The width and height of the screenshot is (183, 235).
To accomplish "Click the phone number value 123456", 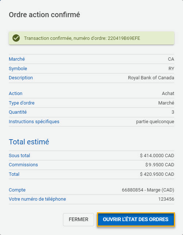I will click(x=166, y=199).
